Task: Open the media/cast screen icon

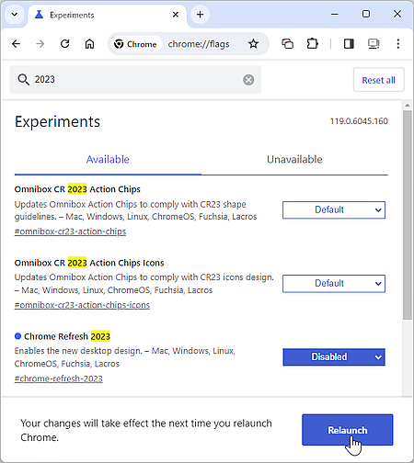Action: tap(374, 44)
